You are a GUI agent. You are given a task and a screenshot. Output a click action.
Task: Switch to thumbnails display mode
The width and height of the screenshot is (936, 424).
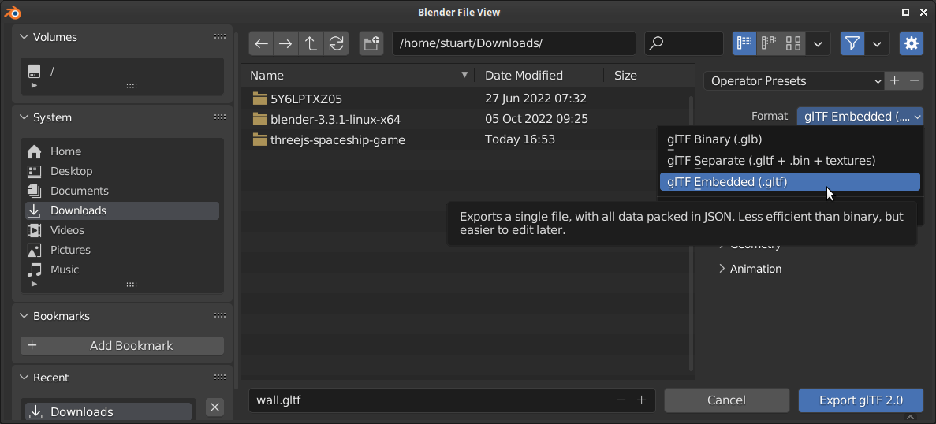tap(793, 43)
